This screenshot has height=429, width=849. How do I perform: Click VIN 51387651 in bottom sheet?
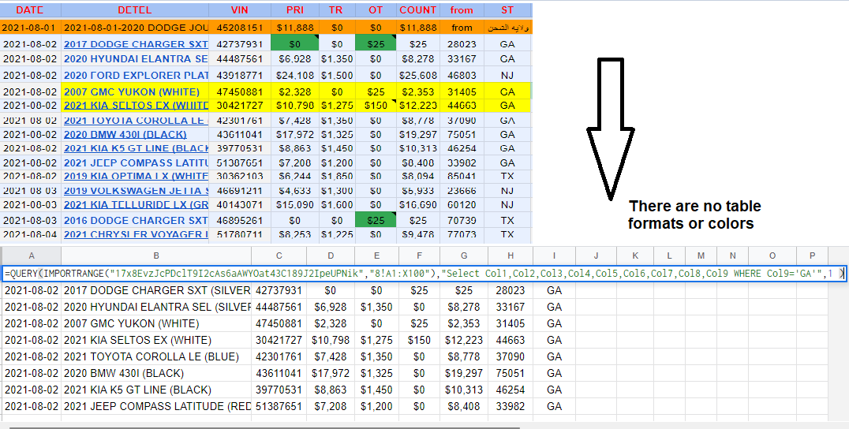(279, 406)
